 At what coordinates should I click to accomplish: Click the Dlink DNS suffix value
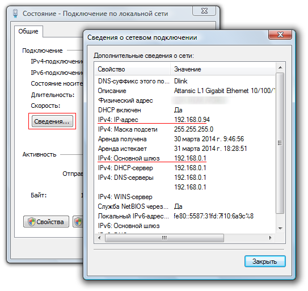click(x=181, y=81)
